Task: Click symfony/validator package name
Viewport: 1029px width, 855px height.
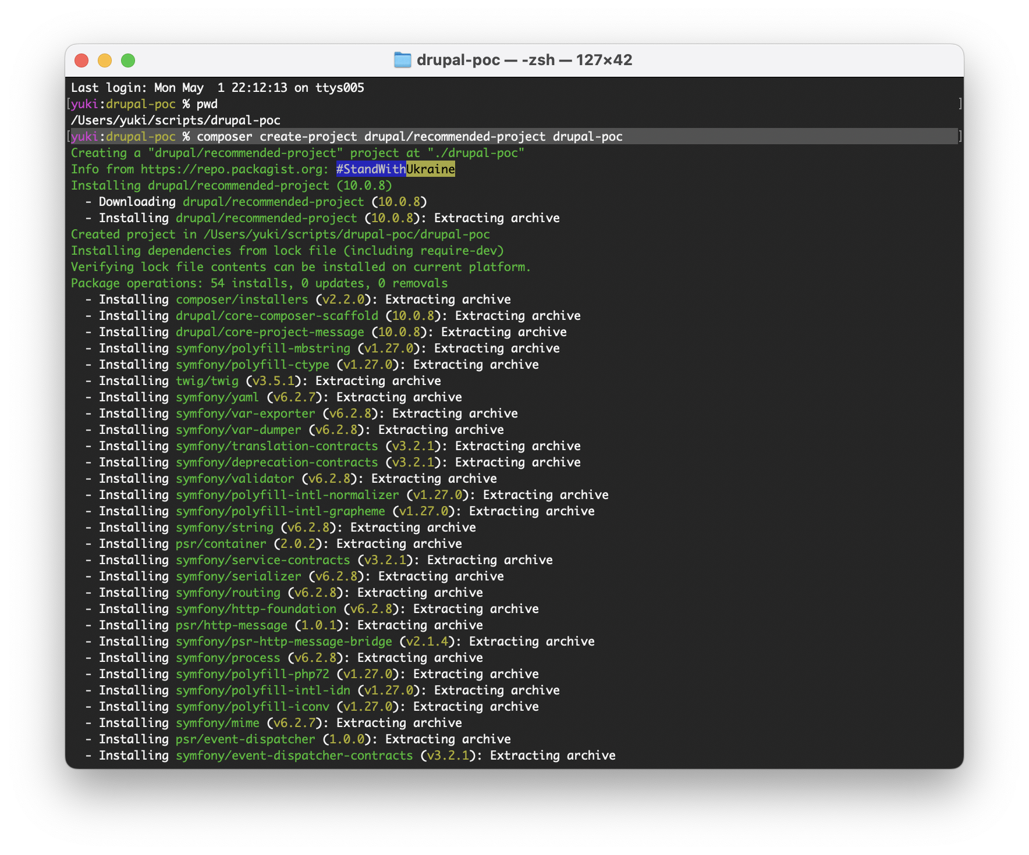Action: 235,479
